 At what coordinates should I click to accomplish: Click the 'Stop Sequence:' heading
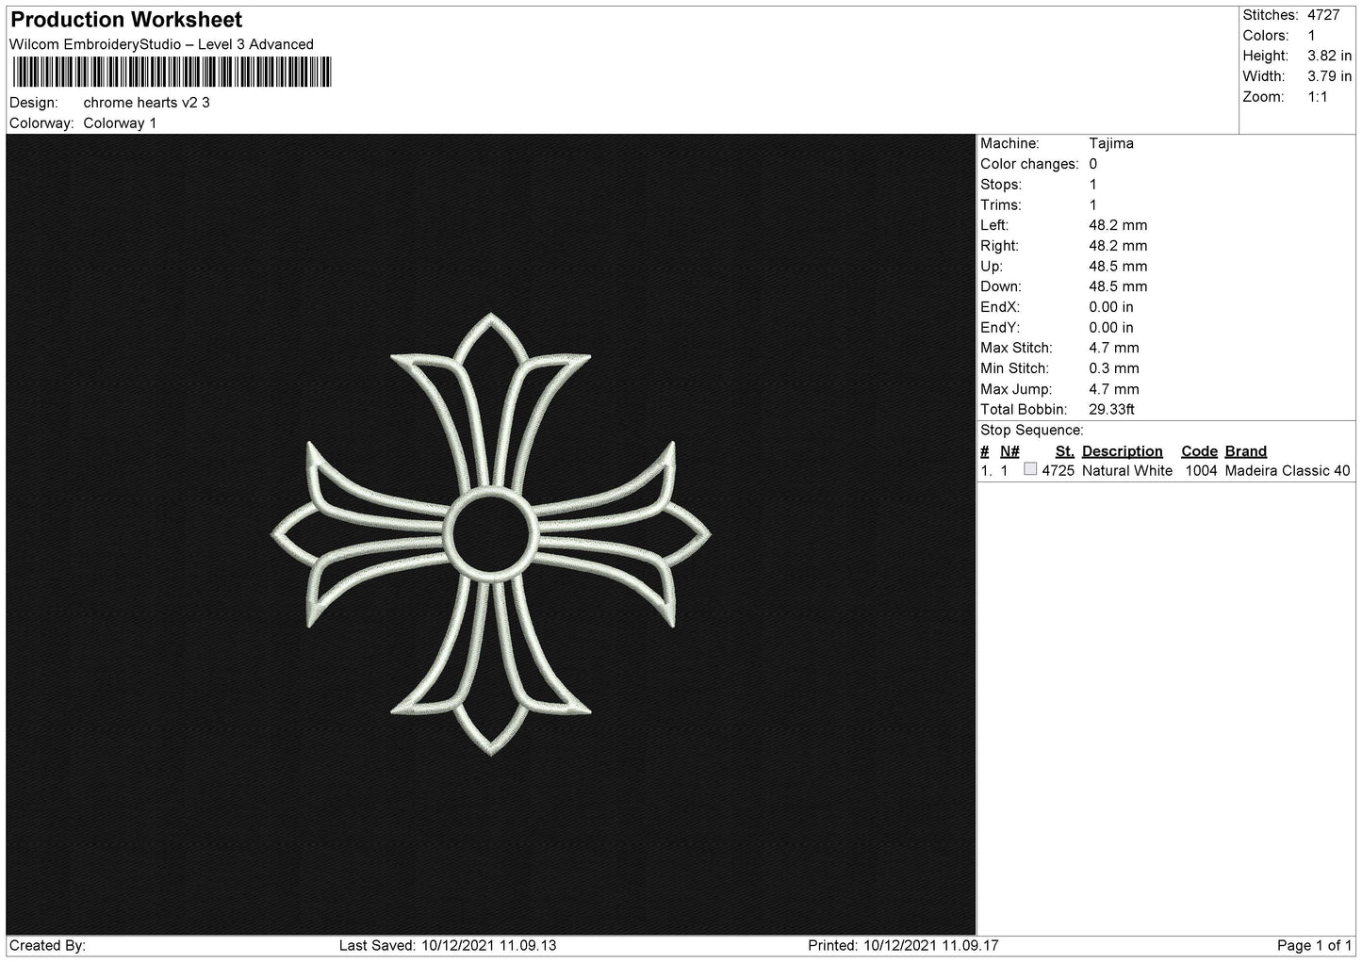1032,431
